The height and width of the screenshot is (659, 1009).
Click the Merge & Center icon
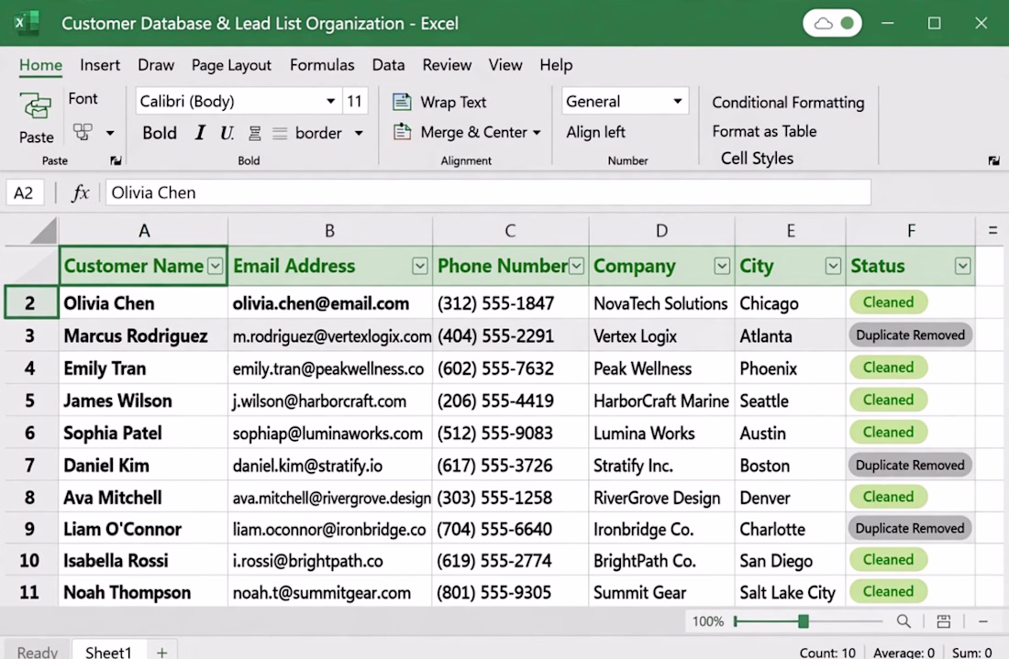pos(402,132)
